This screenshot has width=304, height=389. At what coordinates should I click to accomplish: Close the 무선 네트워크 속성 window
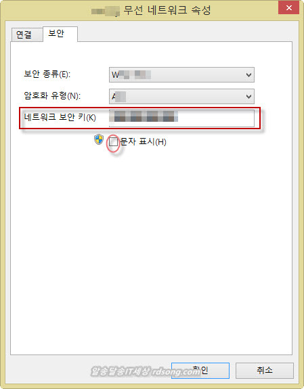click(288, 7)
